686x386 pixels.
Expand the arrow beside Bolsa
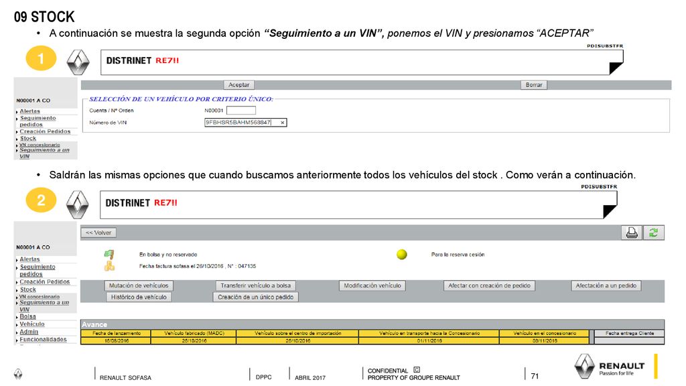tap(17, 317)
